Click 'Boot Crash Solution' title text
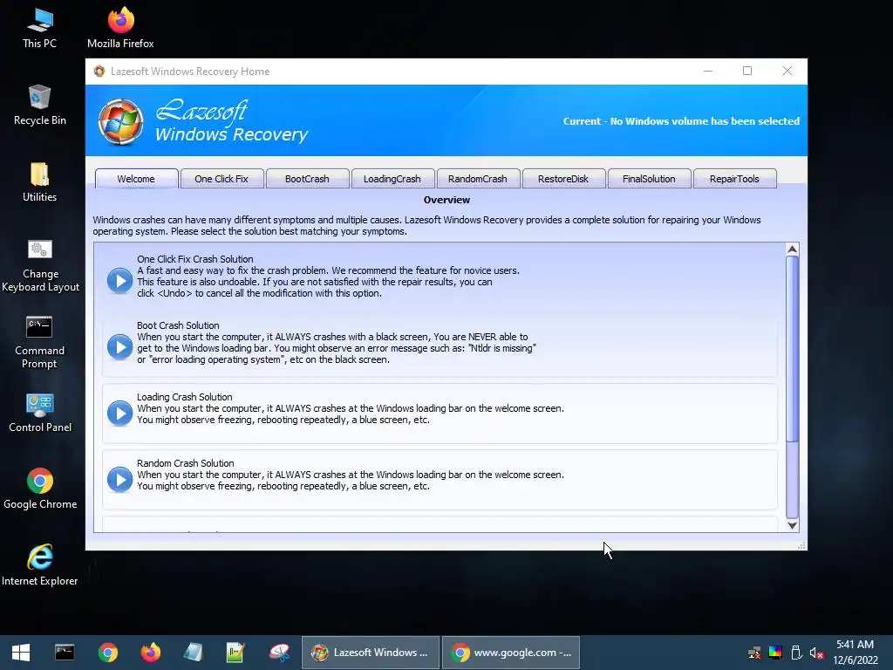Image resolution: width=893 pixels, height=670 pixels. (x=178, y=325)
